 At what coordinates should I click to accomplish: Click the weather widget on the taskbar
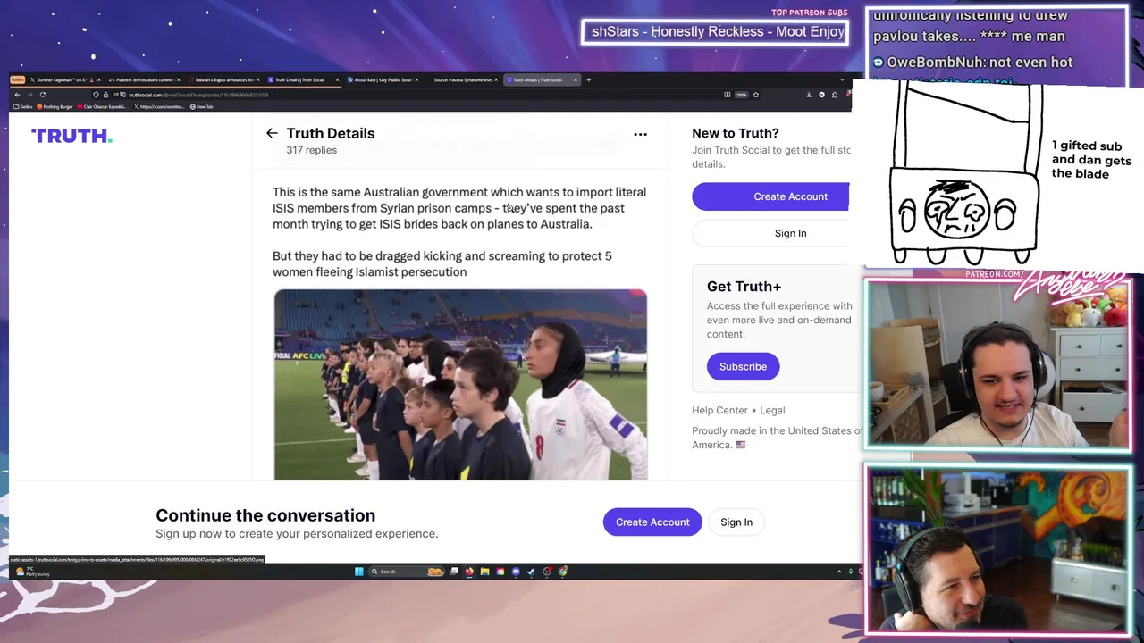pos(31,572)
